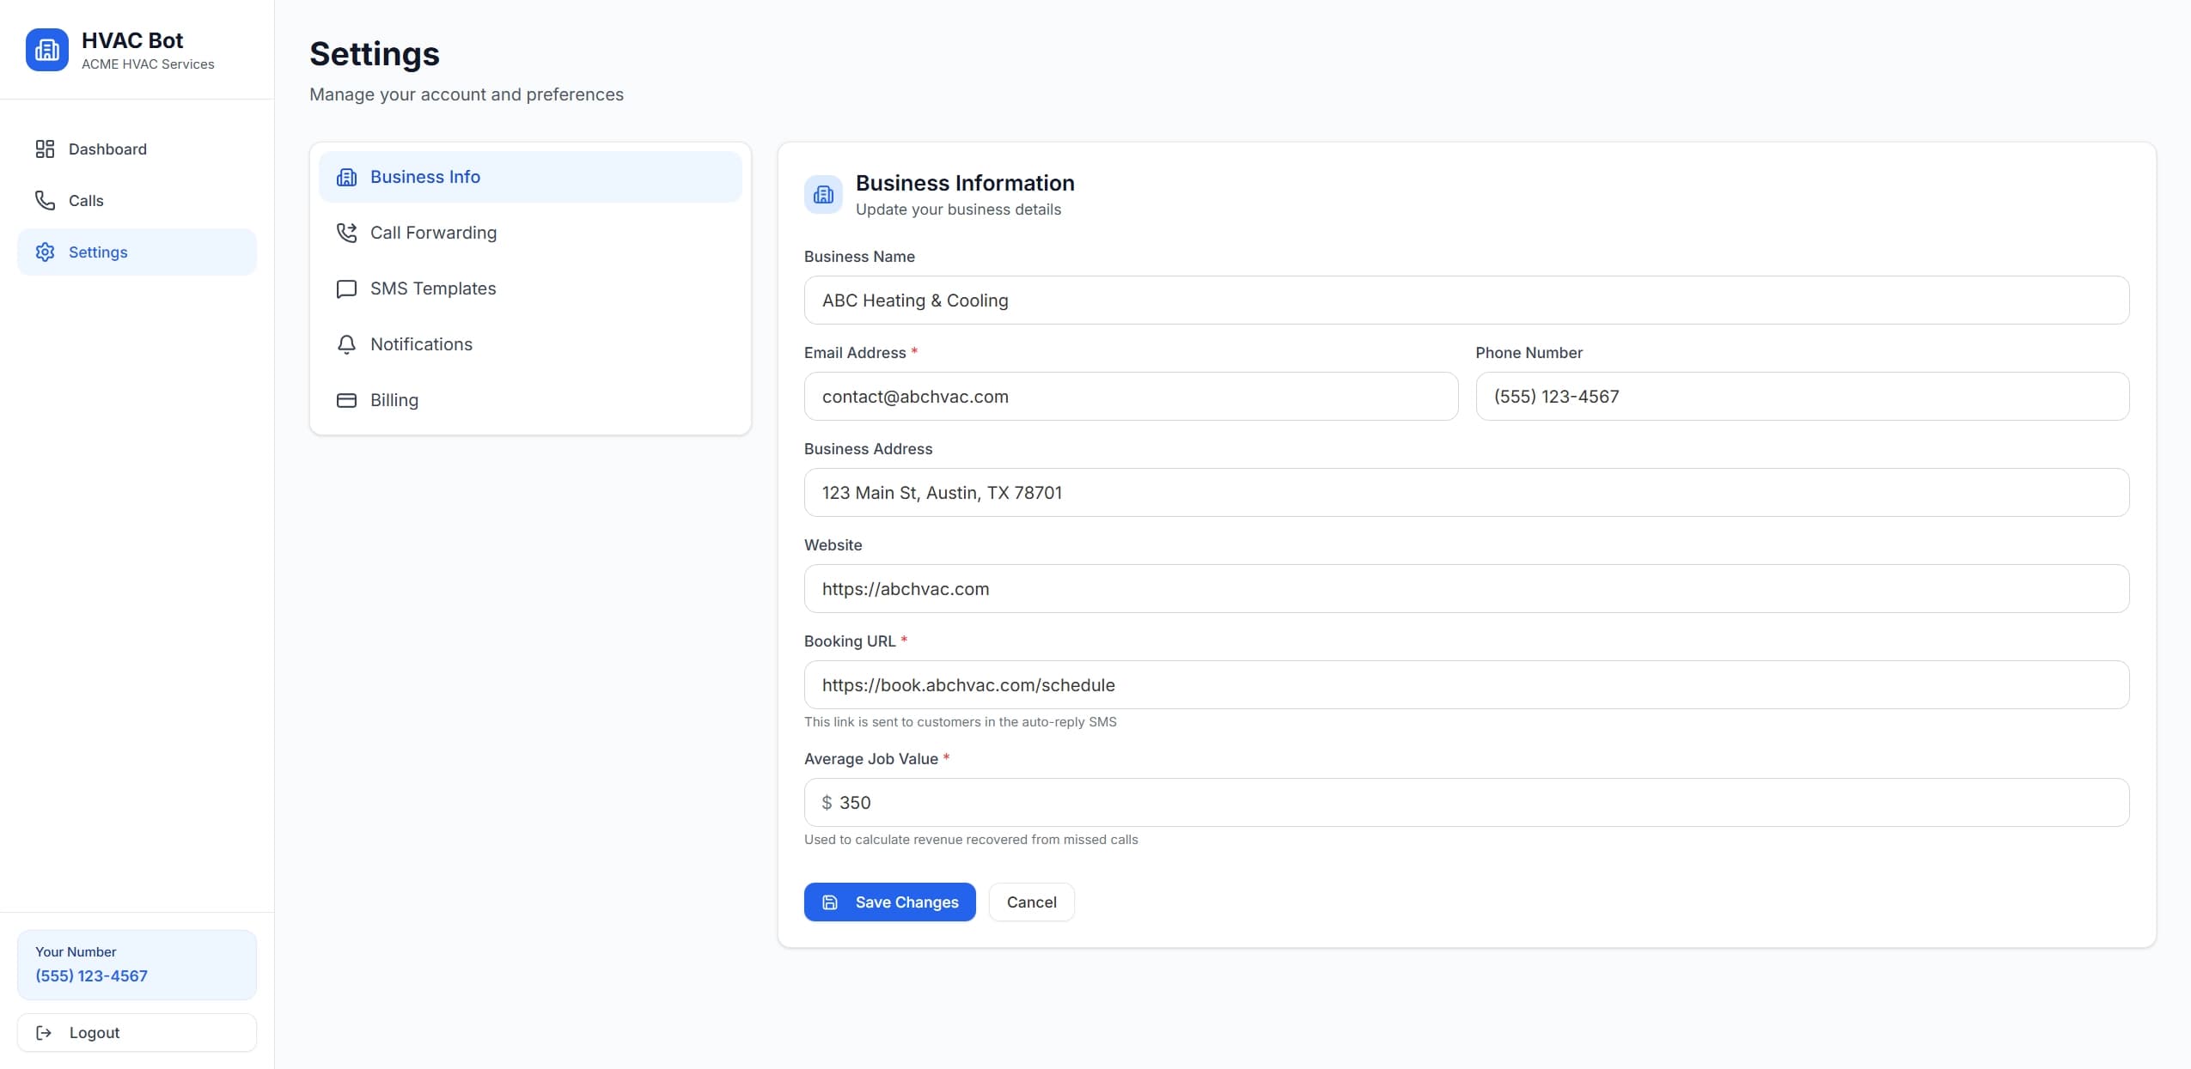The image size is (2191, 1069).
Task: Open the SMS Templates settings section
Action: [x=432, y=289]
